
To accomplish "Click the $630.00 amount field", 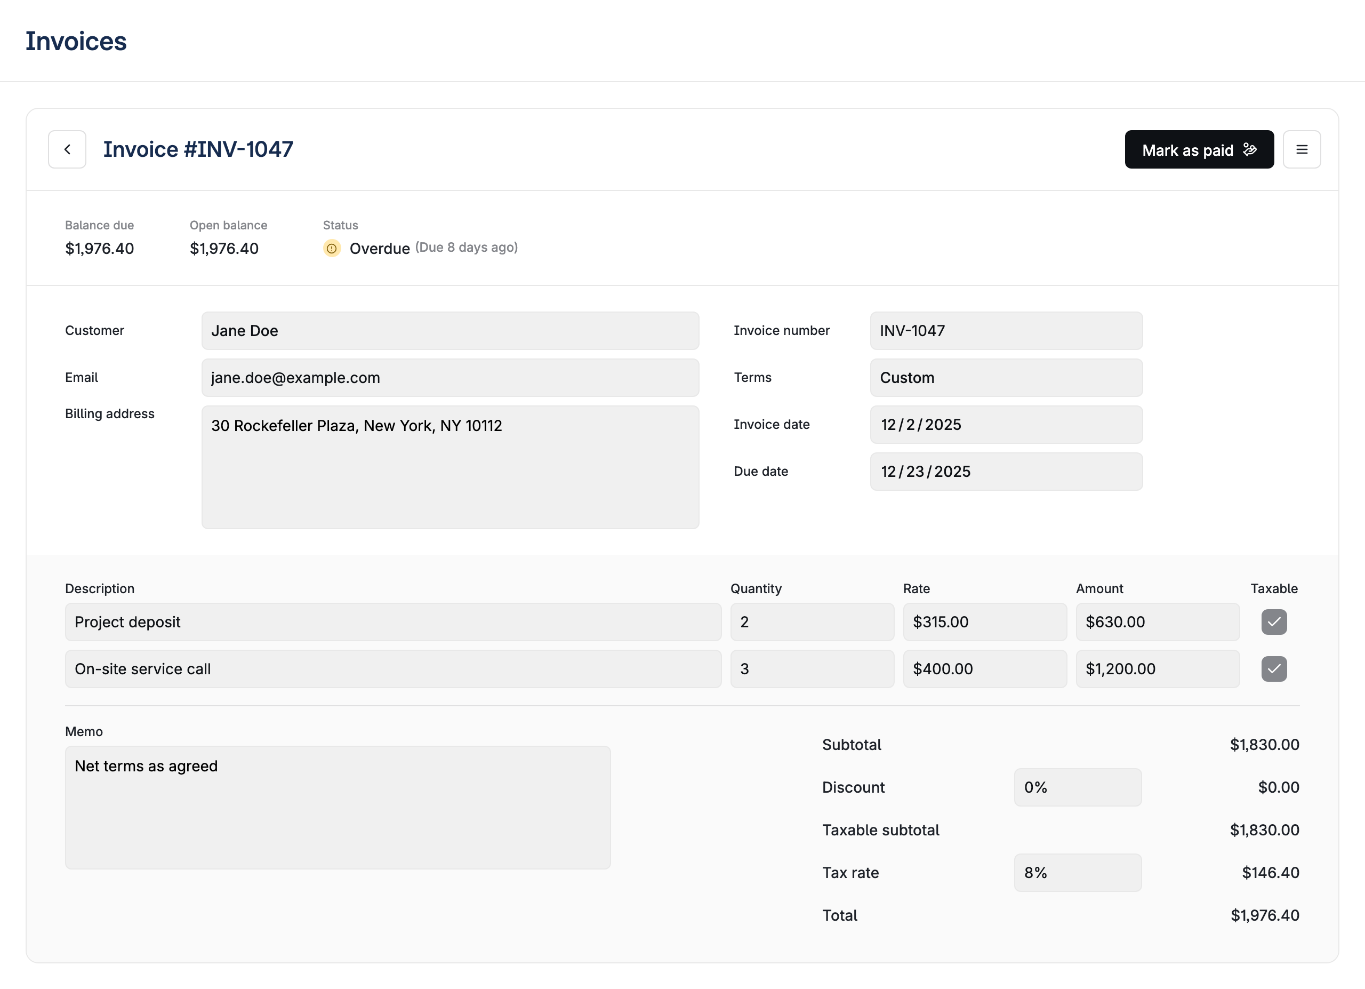I will [1158, 622].
